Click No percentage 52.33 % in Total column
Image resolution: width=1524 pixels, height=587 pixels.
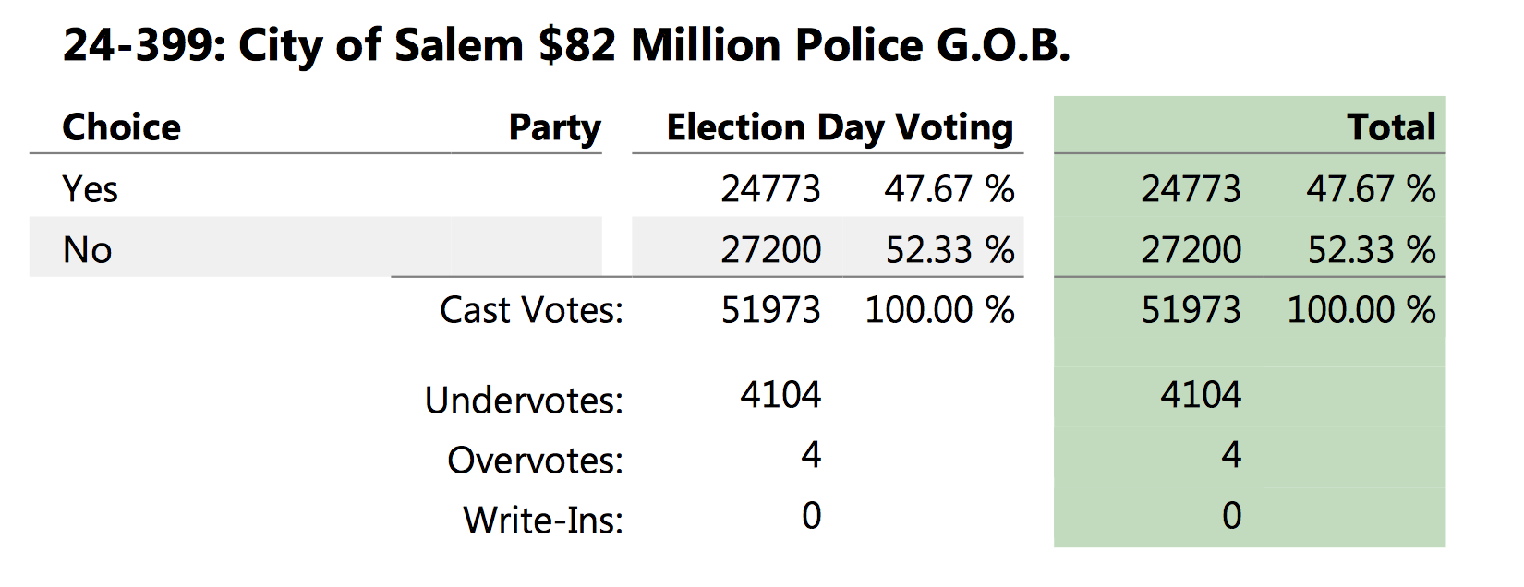(1371, 249)
